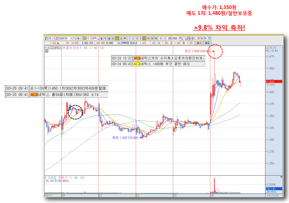Click the green 60 moving average legend

coord(96,48)
